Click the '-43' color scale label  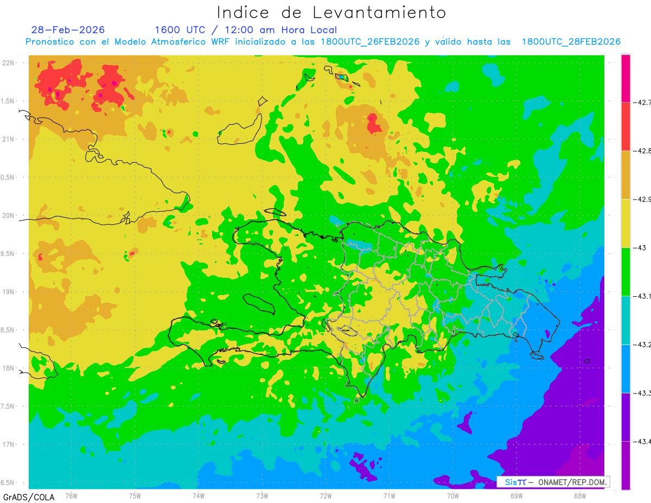click(x=639, y=247)
